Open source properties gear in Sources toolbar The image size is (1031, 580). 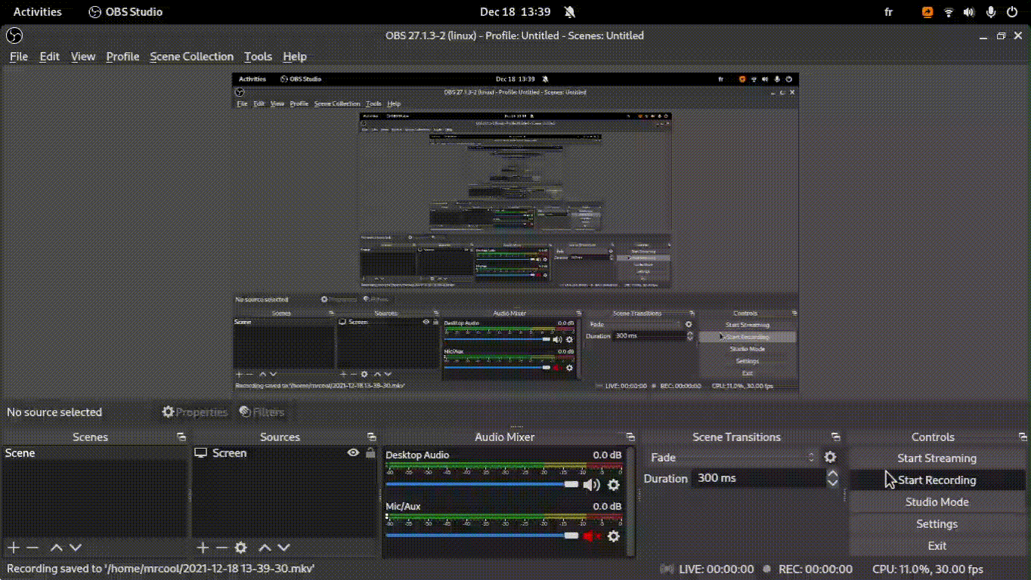[x=241, y=548]
